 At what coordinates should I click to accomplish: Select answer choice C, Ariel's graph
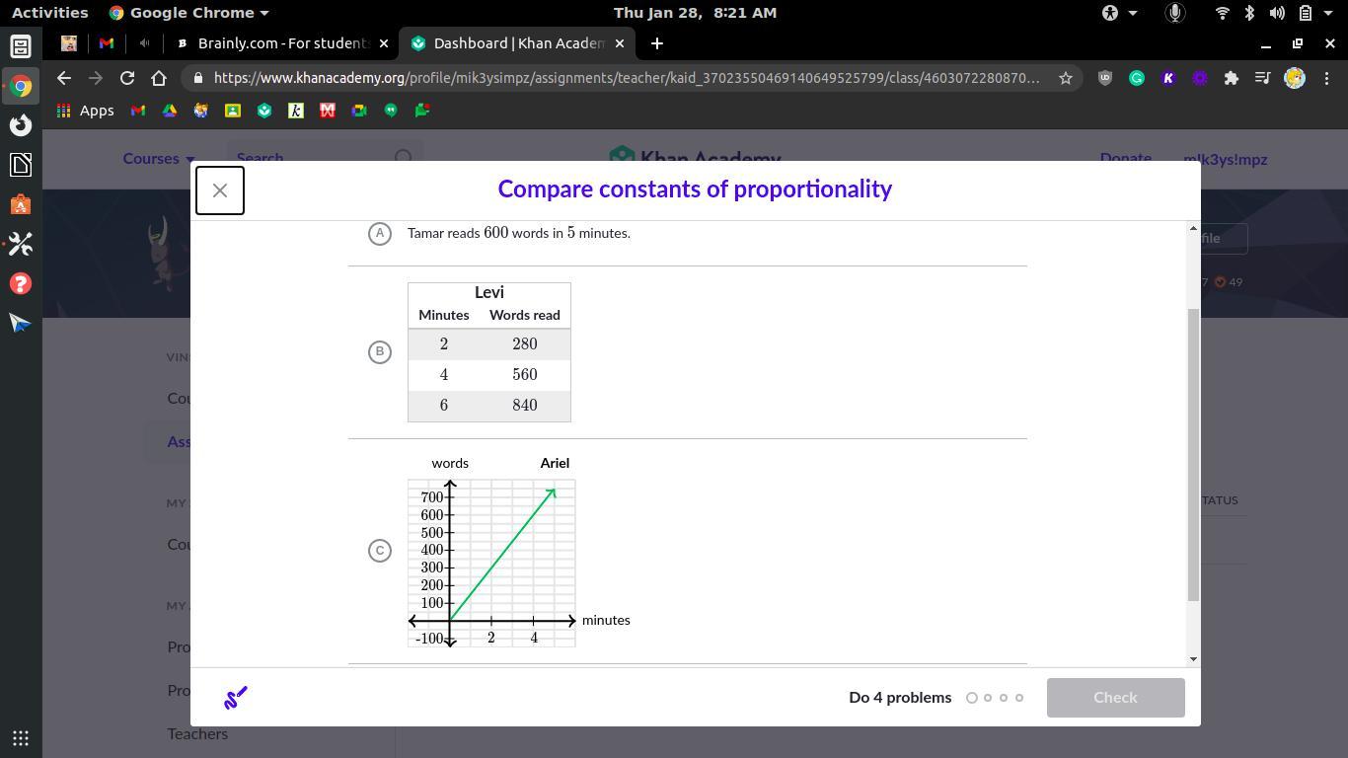tap(380, 551)
